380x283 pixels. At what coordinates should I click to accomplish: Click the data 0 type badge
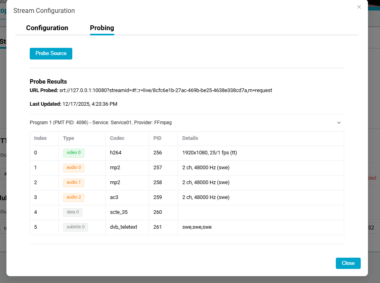point(72,212)
